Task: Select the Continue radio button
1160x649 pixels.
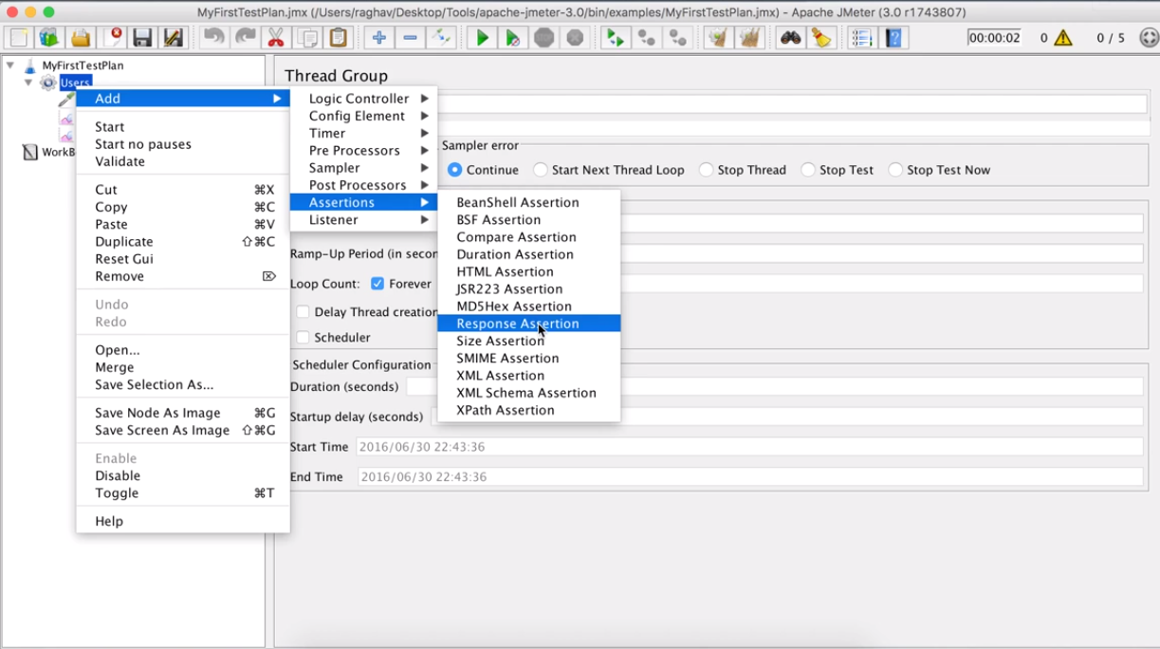Action: 454,170
